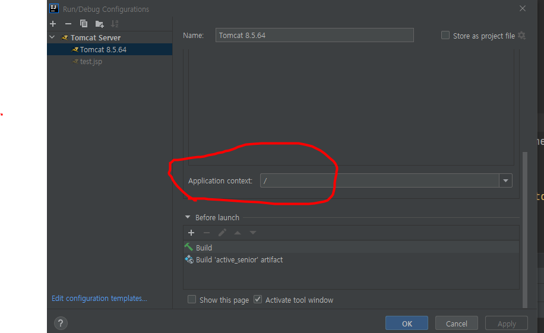Click the Application context field

(x=379, y=180)
